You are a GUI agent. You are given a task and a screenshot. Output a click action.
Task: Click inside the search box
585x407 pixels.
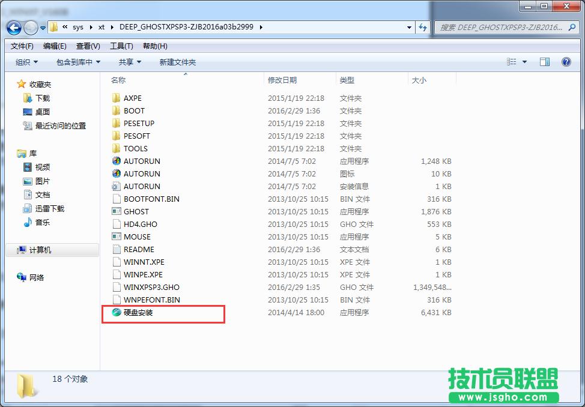[505, 28]
